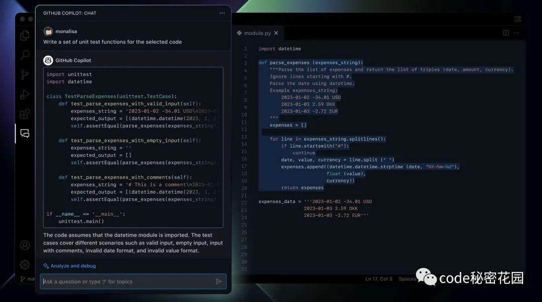Click 'import datetime' on editor line 1
This screenshot has width=542, height=302.
pyautogui.click(x=280, y=49)
